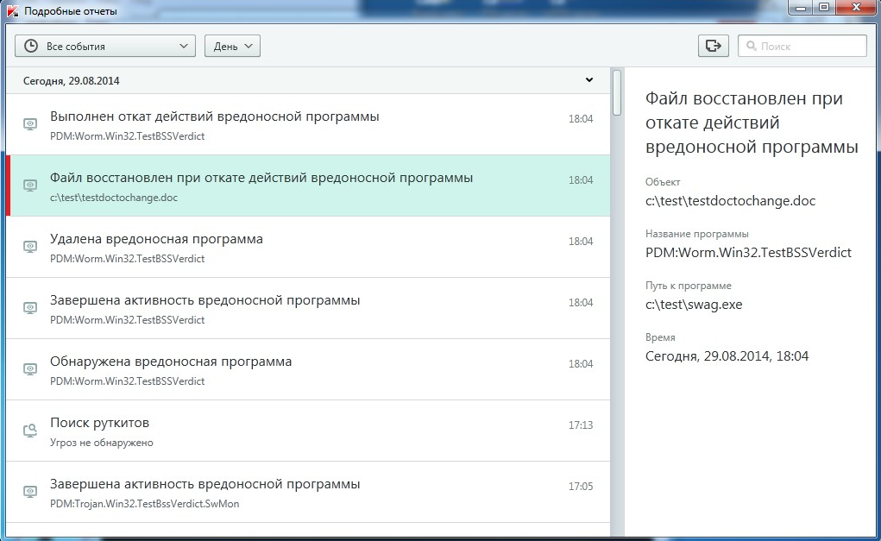Click object path 'c:\test\testdoctochange.doc' in details pane
The width and height of the screenshot is (881, 541).
(730, 201)
